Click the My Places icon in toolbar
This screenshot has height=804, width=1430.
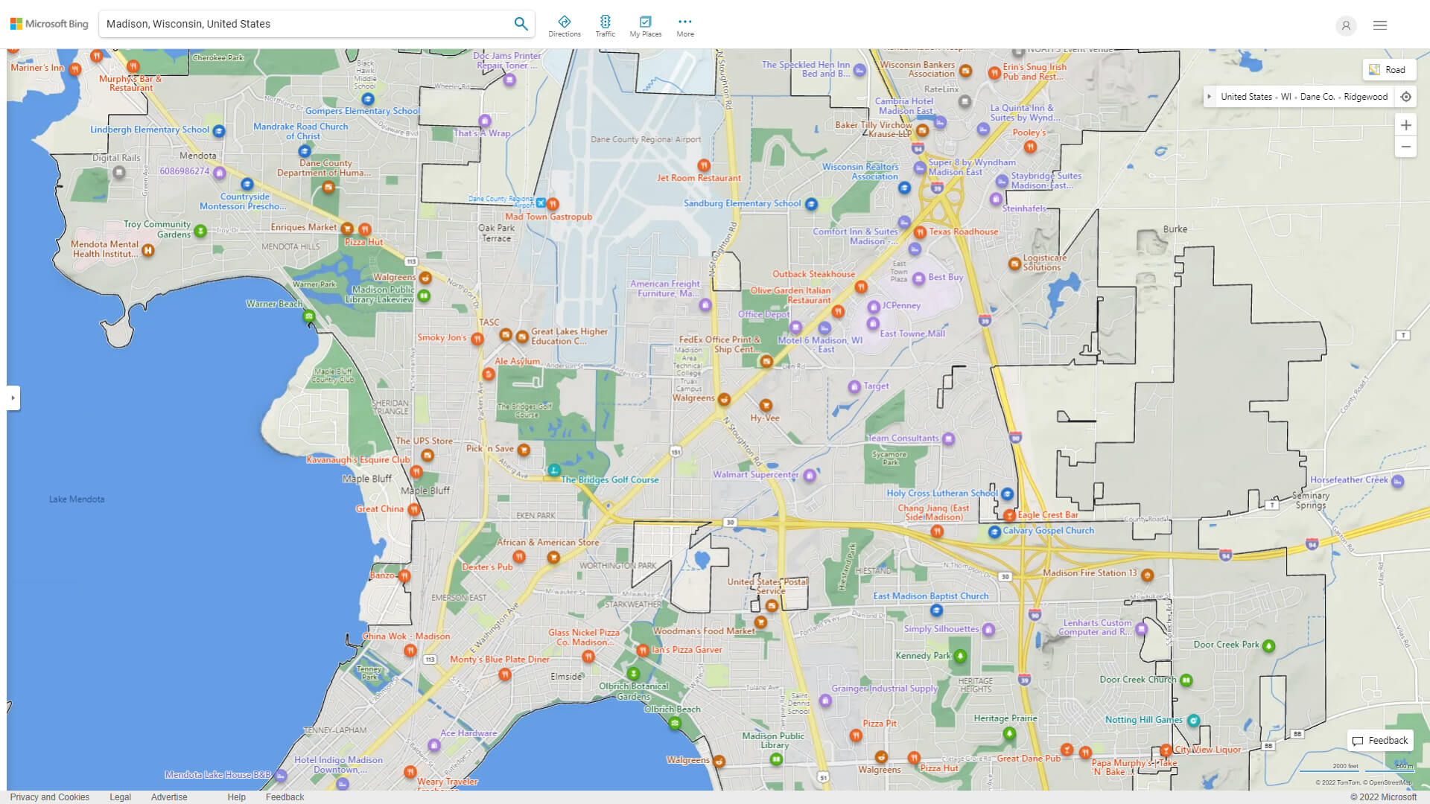pos(645,21)
